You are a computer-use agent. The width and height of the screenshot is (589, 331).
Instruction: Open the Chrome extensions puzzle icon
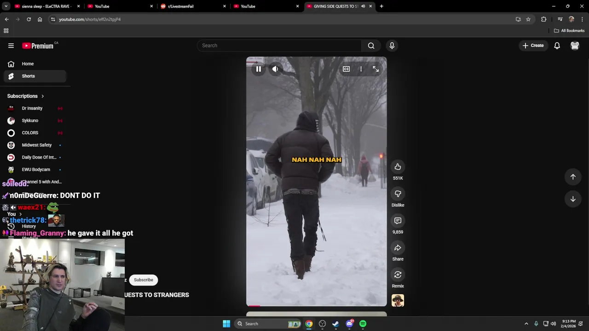pos(543,19)
